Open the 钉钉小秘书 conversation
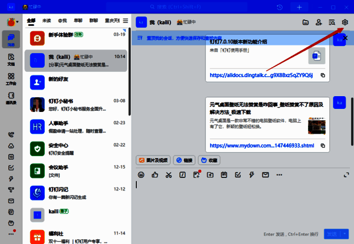This screenshot has height=244, width=354. click(77, 104)
